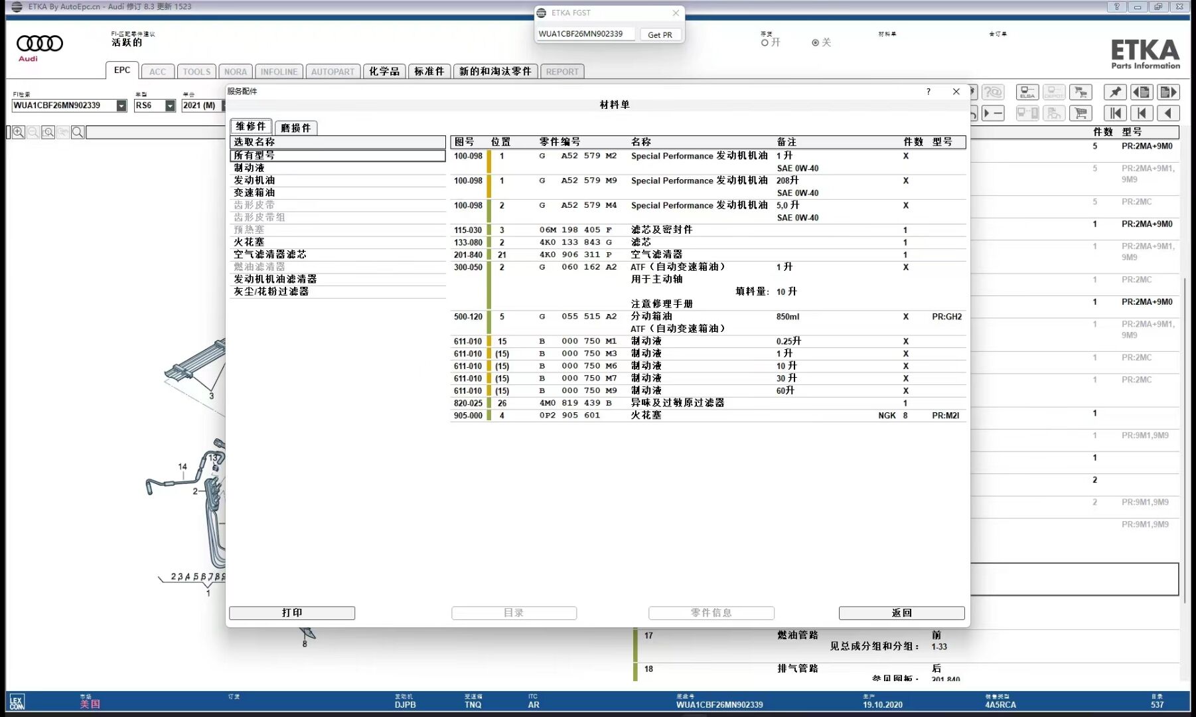Click the Get PR button
1196x717 pixels.
(x=660, y=35)
